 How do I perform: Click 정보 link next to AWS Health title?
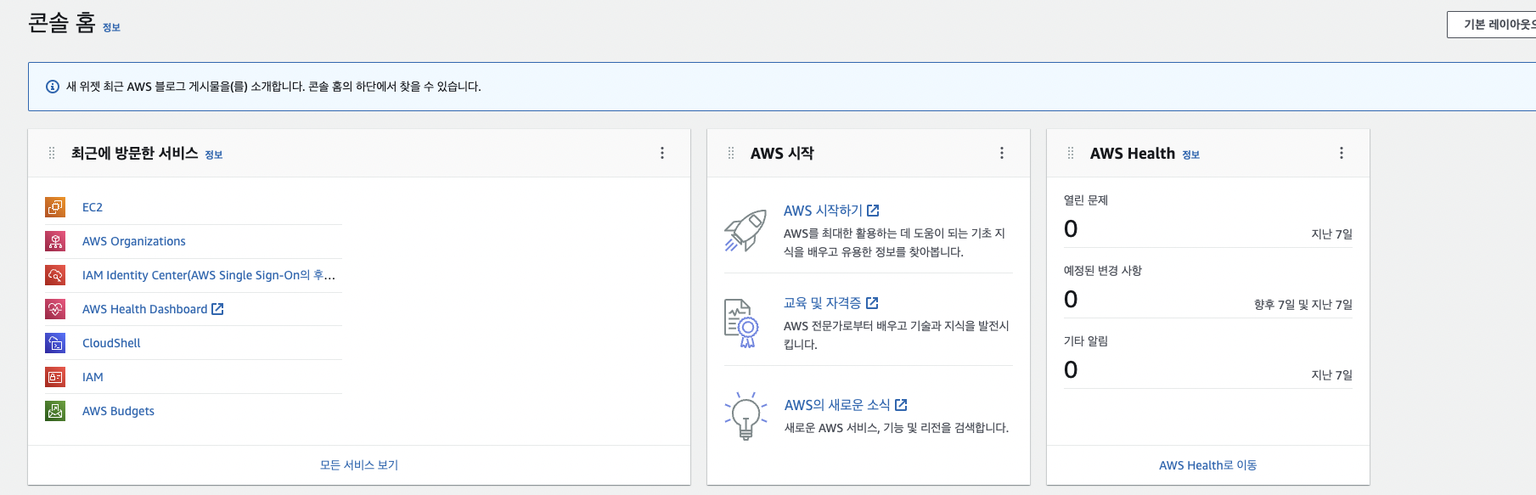(x=1191, y=155)
